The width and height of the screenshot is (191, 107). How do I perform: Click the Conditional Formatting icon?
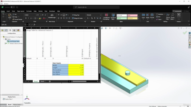pos(106,15)
